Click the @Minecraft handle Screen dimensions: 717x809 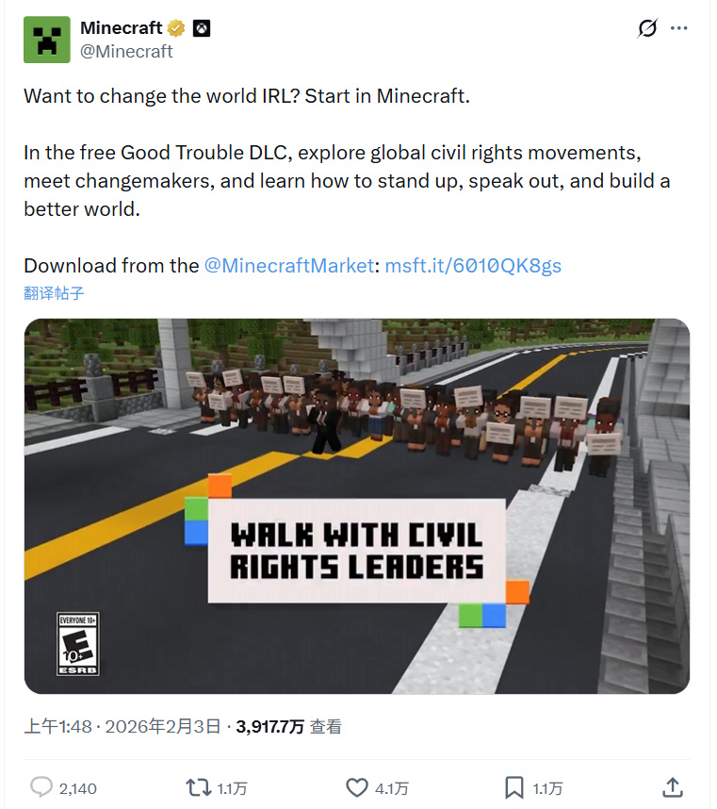tap(126, 52)
